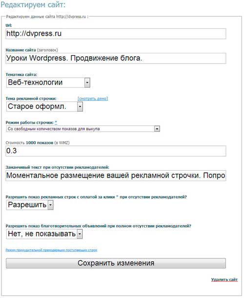Click the Сохранить изменения button
Screen dimensions: 244x298
point(116,263)
